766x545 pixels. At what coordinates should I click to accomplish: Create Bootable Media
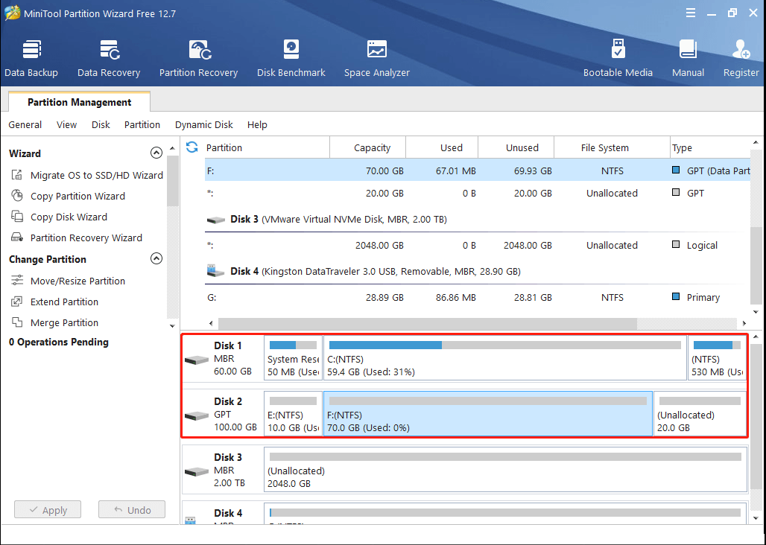click(618, 59)
